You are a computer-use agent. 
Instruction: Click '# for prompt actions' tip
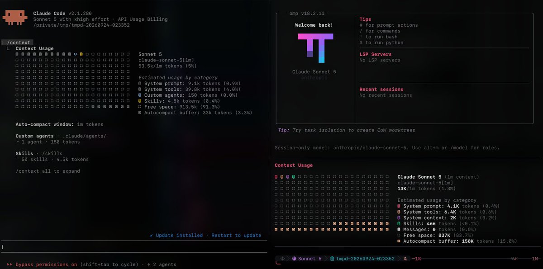(389, 25)
